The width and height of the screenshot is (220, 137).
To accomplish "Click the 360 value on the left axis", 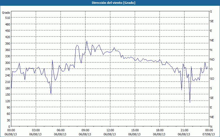I will pos(8,50).
